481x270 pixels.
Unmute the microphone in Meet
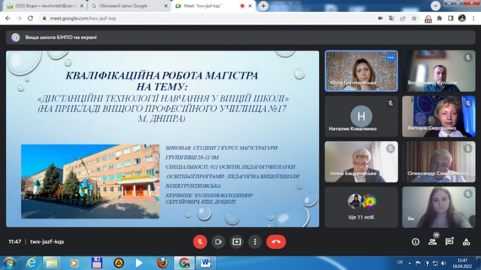[200, 241]
